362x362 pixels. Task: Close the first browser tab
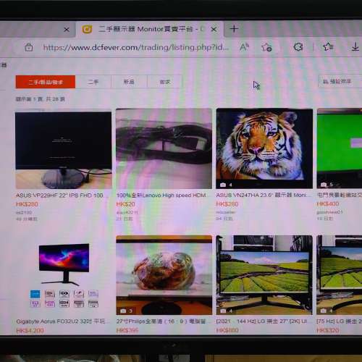tap(67, 30)
